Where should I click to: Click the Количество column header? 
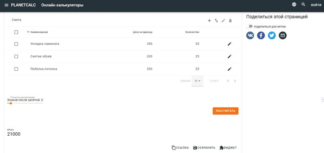192,32
